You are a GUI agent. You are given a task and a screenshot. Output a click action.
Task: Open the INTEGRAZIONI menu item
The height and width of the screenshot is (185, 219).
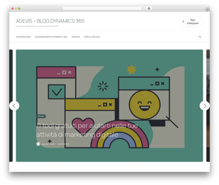click(23, 37)
